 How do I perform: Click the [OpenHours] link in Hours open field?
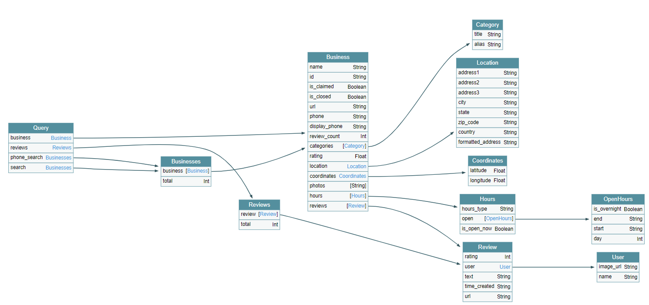499,218
